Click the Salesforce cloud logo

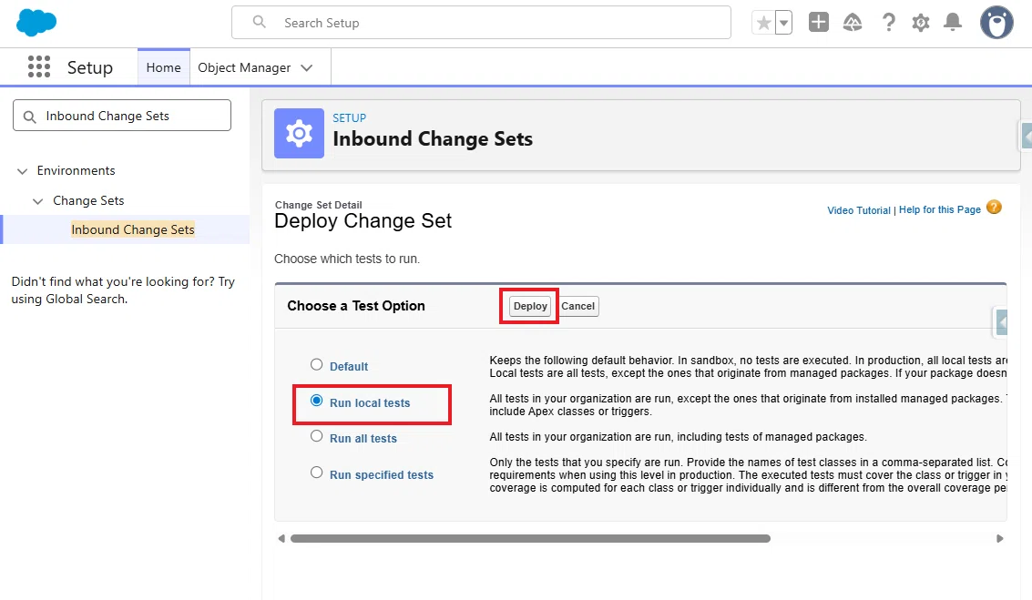click(36, 23)
